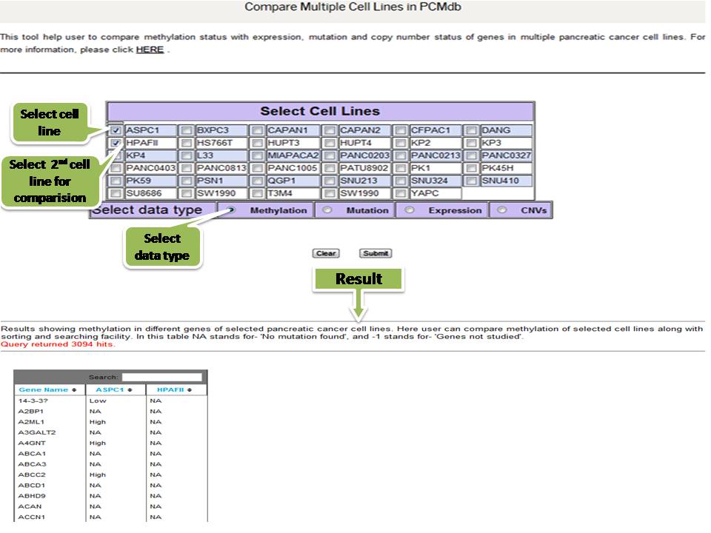Sort table by Gene Name column
This screenshot has height=533, width=711.
coord(43,389)
